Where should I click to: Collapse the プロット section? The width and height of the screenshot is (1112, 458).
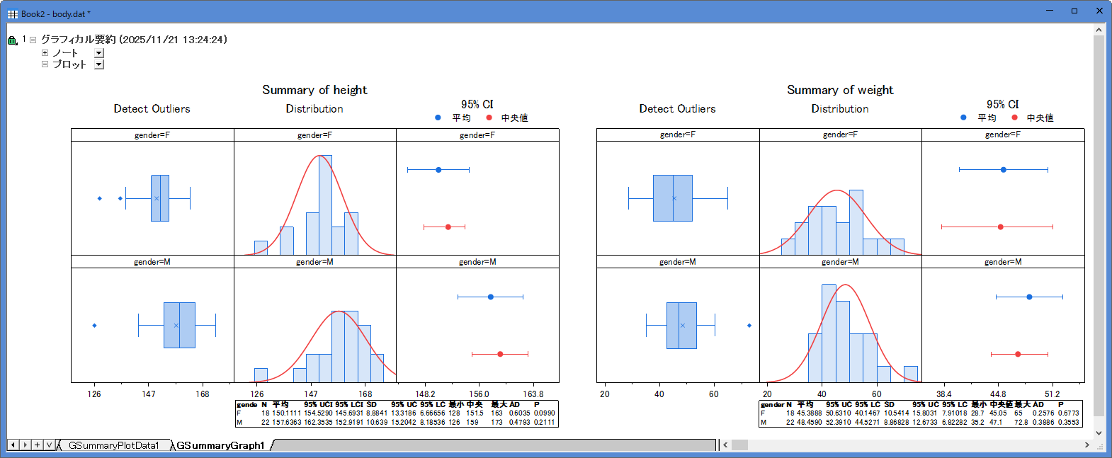click(45, 64)
